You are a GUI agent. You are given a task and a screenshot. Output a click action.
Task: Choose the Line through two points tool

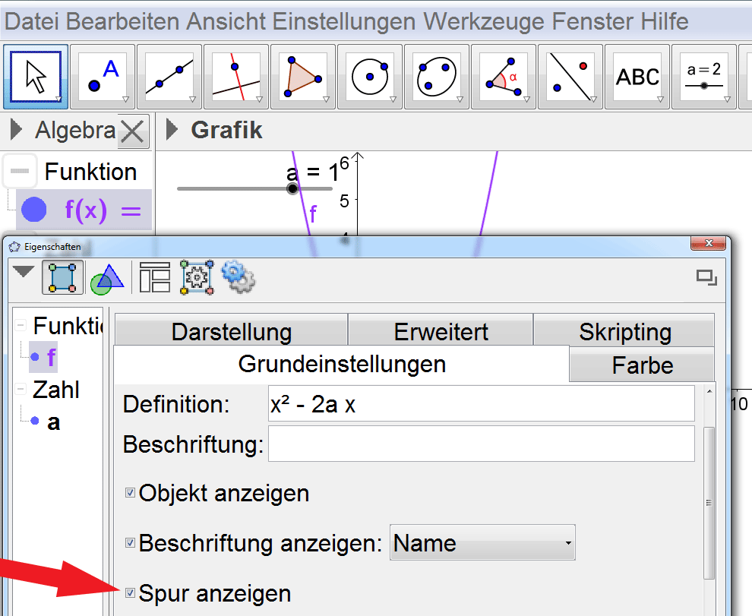(x=169, y=77)
